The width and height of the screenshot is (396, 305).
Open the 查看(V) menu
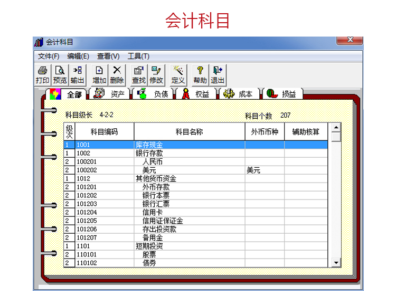pyautogui.click(x=108, y=56)
